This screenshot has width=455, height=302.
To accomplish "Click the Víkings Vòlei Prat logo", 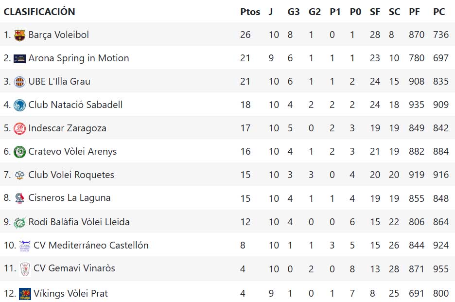I will (x=25, y=294).
